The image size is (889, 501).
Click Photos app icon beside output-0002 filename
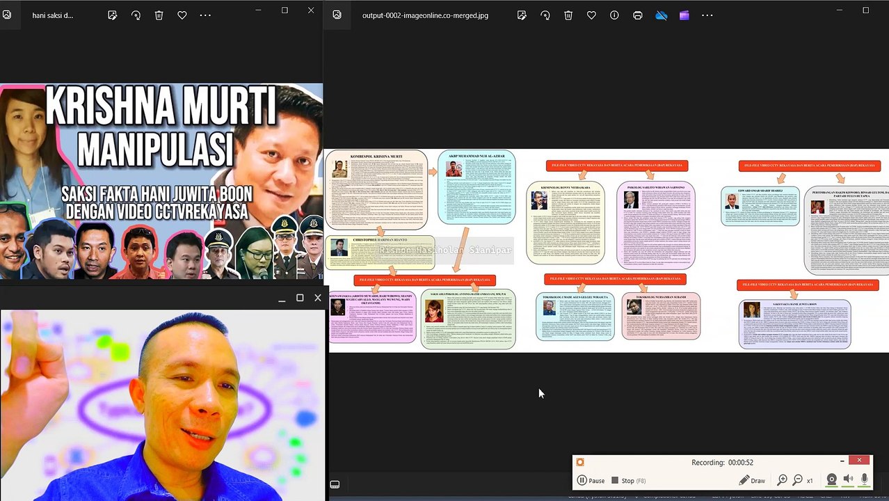pyautogui.click(x=337, y=15)
